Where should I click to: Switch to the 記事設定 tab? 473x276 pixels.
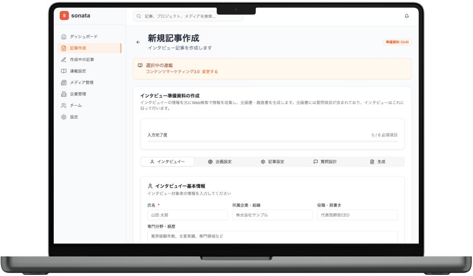[273, 162]
